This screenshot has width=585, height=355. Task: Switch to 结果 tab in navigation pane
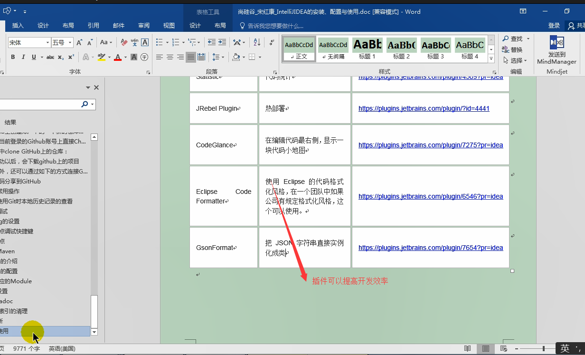pyautogui.click(x=10, y=122)
